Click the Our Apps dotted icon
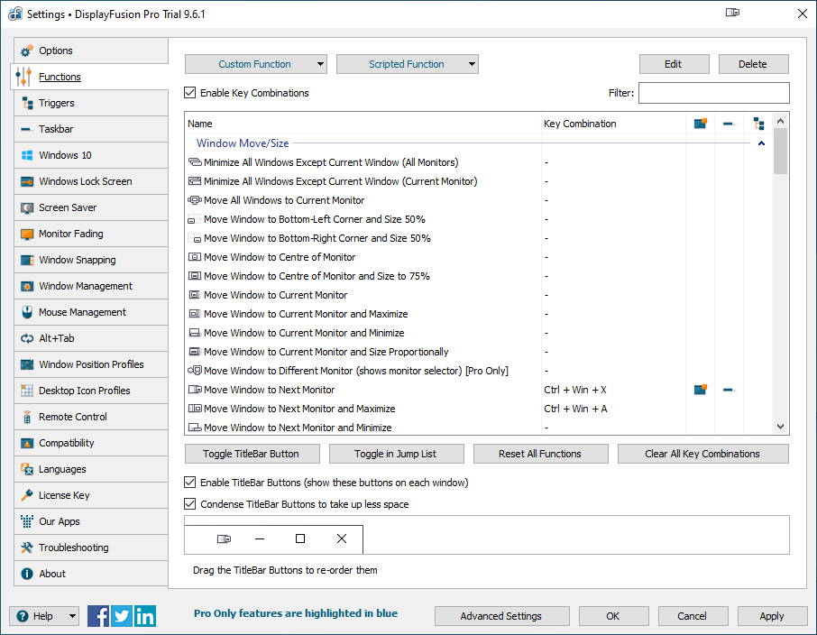Image resolution: width=817 pixels, height=635 pixels. pyautogui.click(x=27, y=521)
